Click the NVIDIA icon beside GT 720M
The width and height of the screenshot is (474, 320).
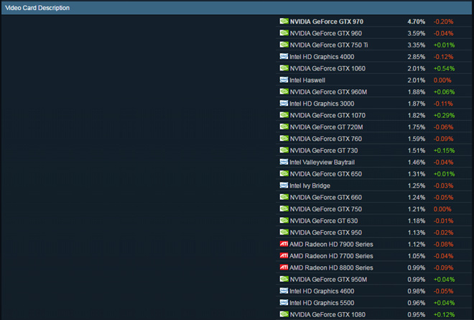coord(284,127)
